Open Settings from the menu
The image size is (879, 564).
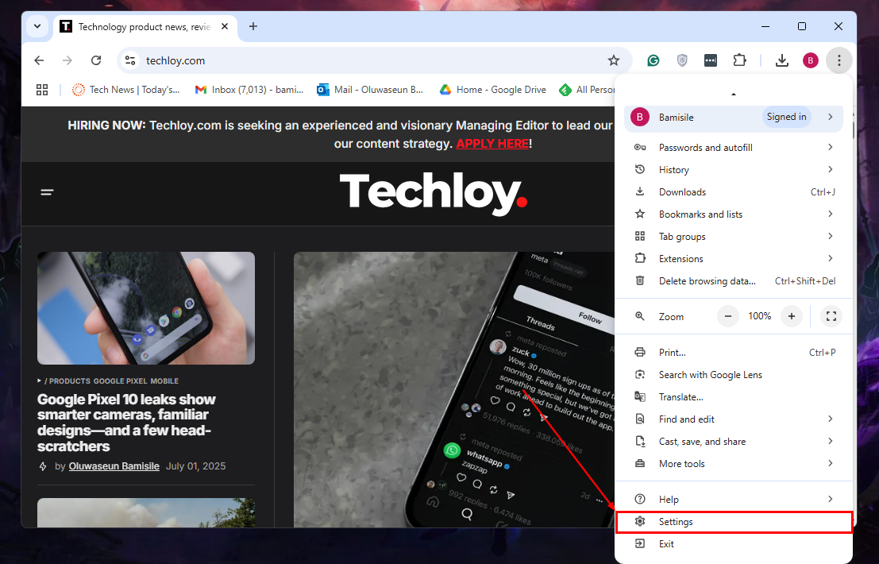pyautogui.click(x=733, y=521)
